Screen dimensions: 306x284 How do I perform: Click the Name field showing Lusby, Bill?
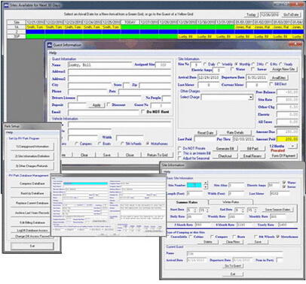(x=99, y=65)
